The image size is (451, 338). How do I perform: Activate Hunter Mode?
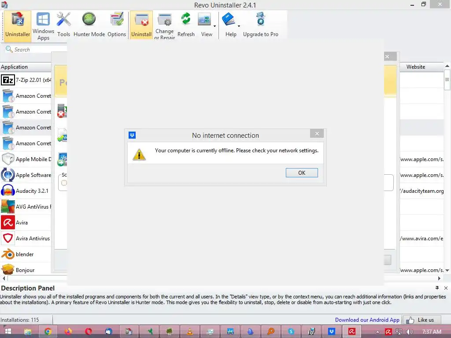pos(89,25)
